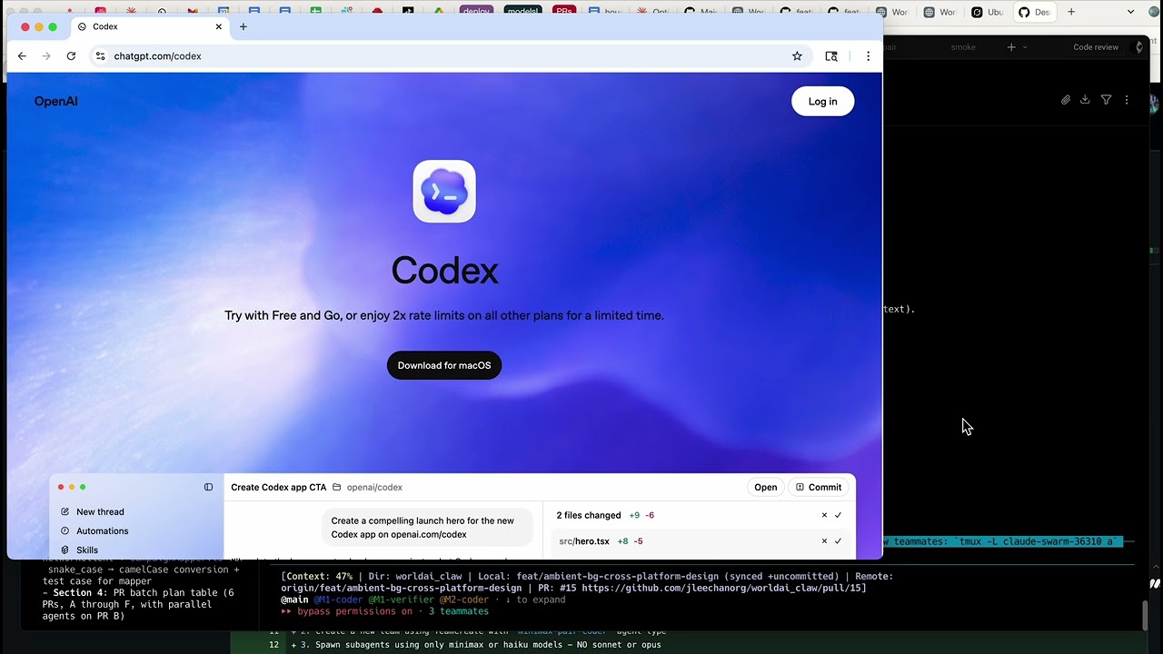Bookmark this page with the star icon
The image size is (1163, 654).
(797, 56)
